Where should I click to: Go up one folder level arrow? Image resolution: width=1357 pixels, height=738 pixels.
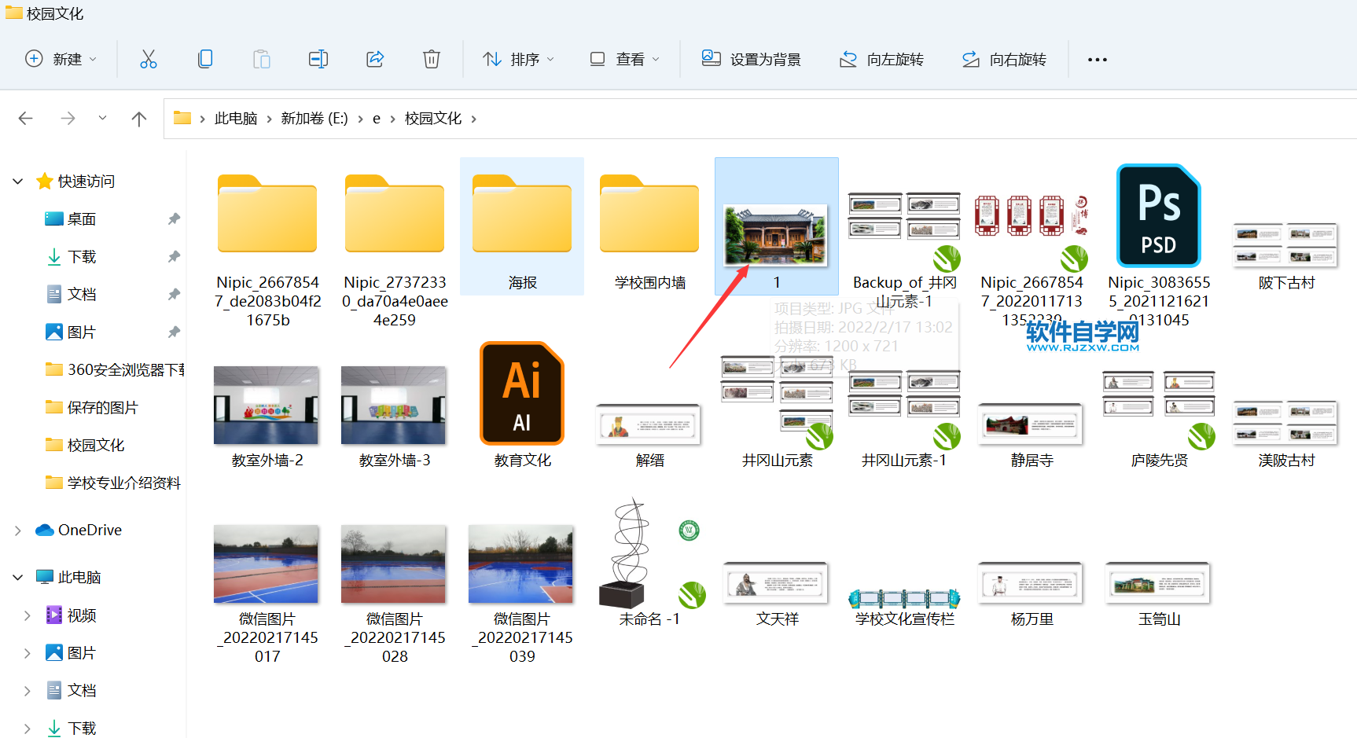click(x=139, y=119)
